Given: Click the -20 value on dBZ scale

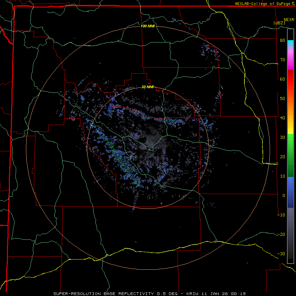Looking at the screenshot, I should 281,234.
